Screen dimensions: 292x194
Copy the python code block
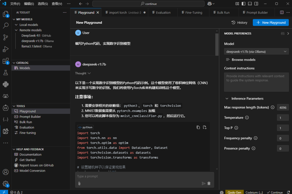tap(198, 127)
